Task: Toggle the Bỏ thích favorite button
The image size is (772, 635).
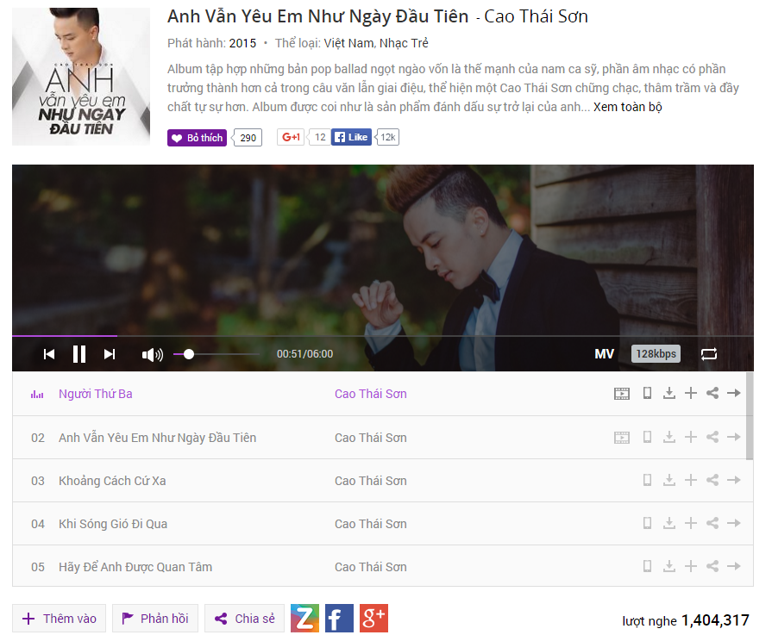Action: click(197, 138)
